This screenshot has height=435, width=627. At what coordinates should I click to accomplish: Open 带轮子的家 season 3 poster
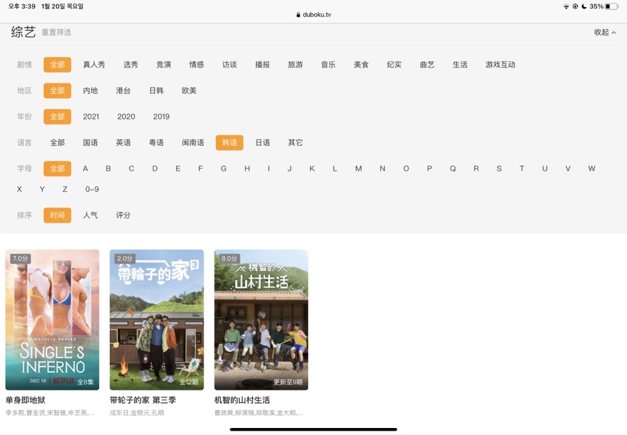click(157, 319)
